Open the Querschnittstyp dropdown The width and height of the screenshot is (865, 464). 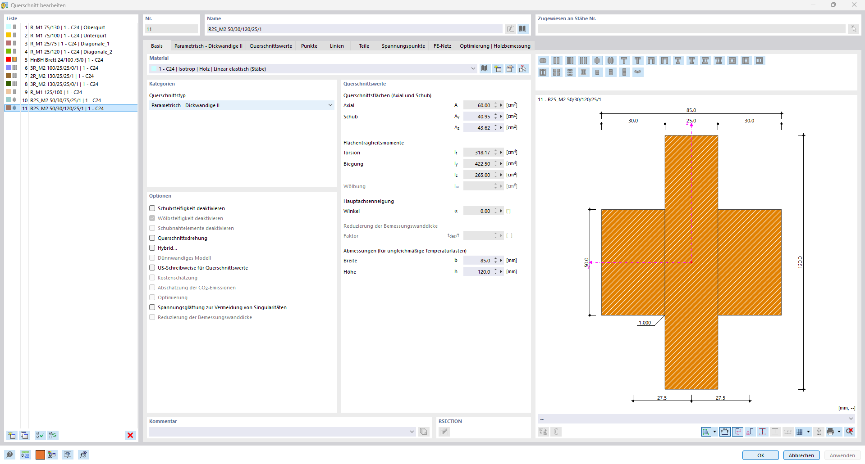[x=330, y=105]
